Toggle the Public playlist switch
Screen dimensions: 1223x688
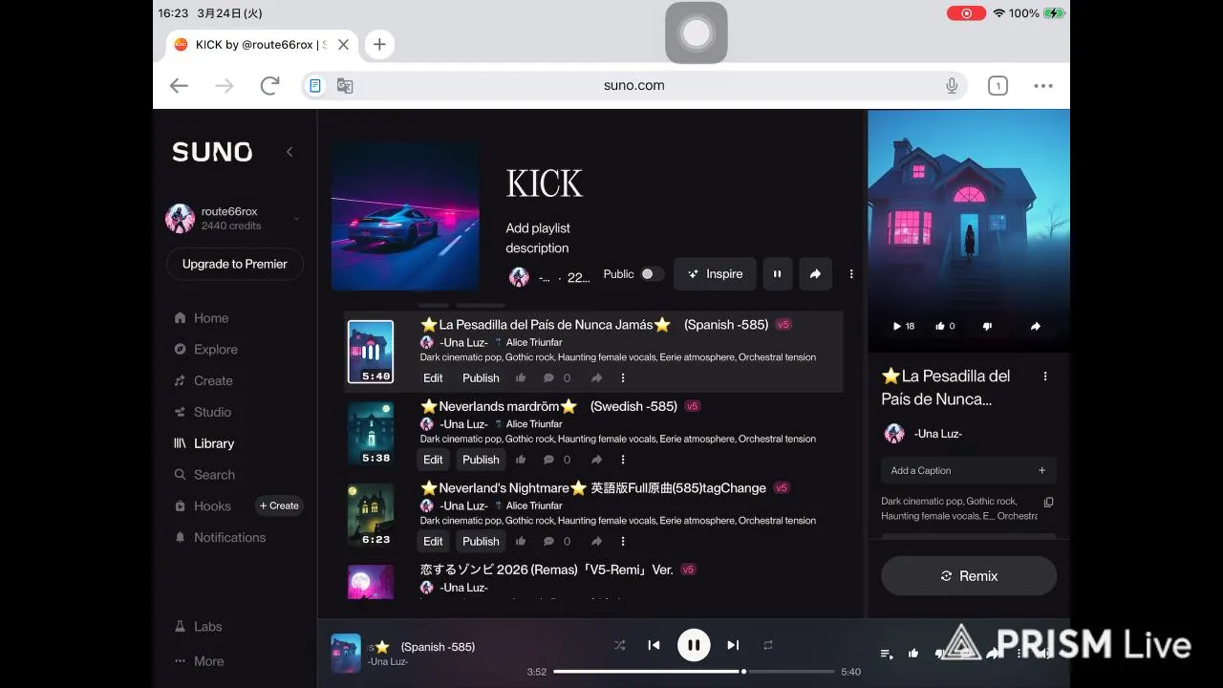pos(652,274)
